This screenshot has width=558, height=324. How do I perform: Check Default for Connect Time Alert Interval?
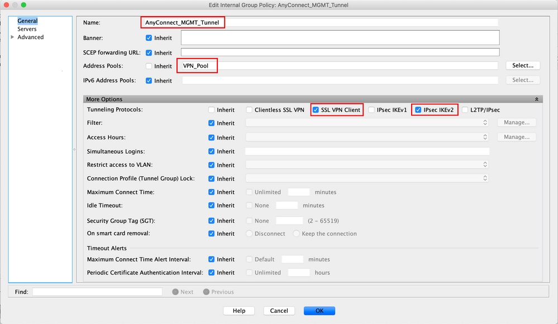(249, 259)
